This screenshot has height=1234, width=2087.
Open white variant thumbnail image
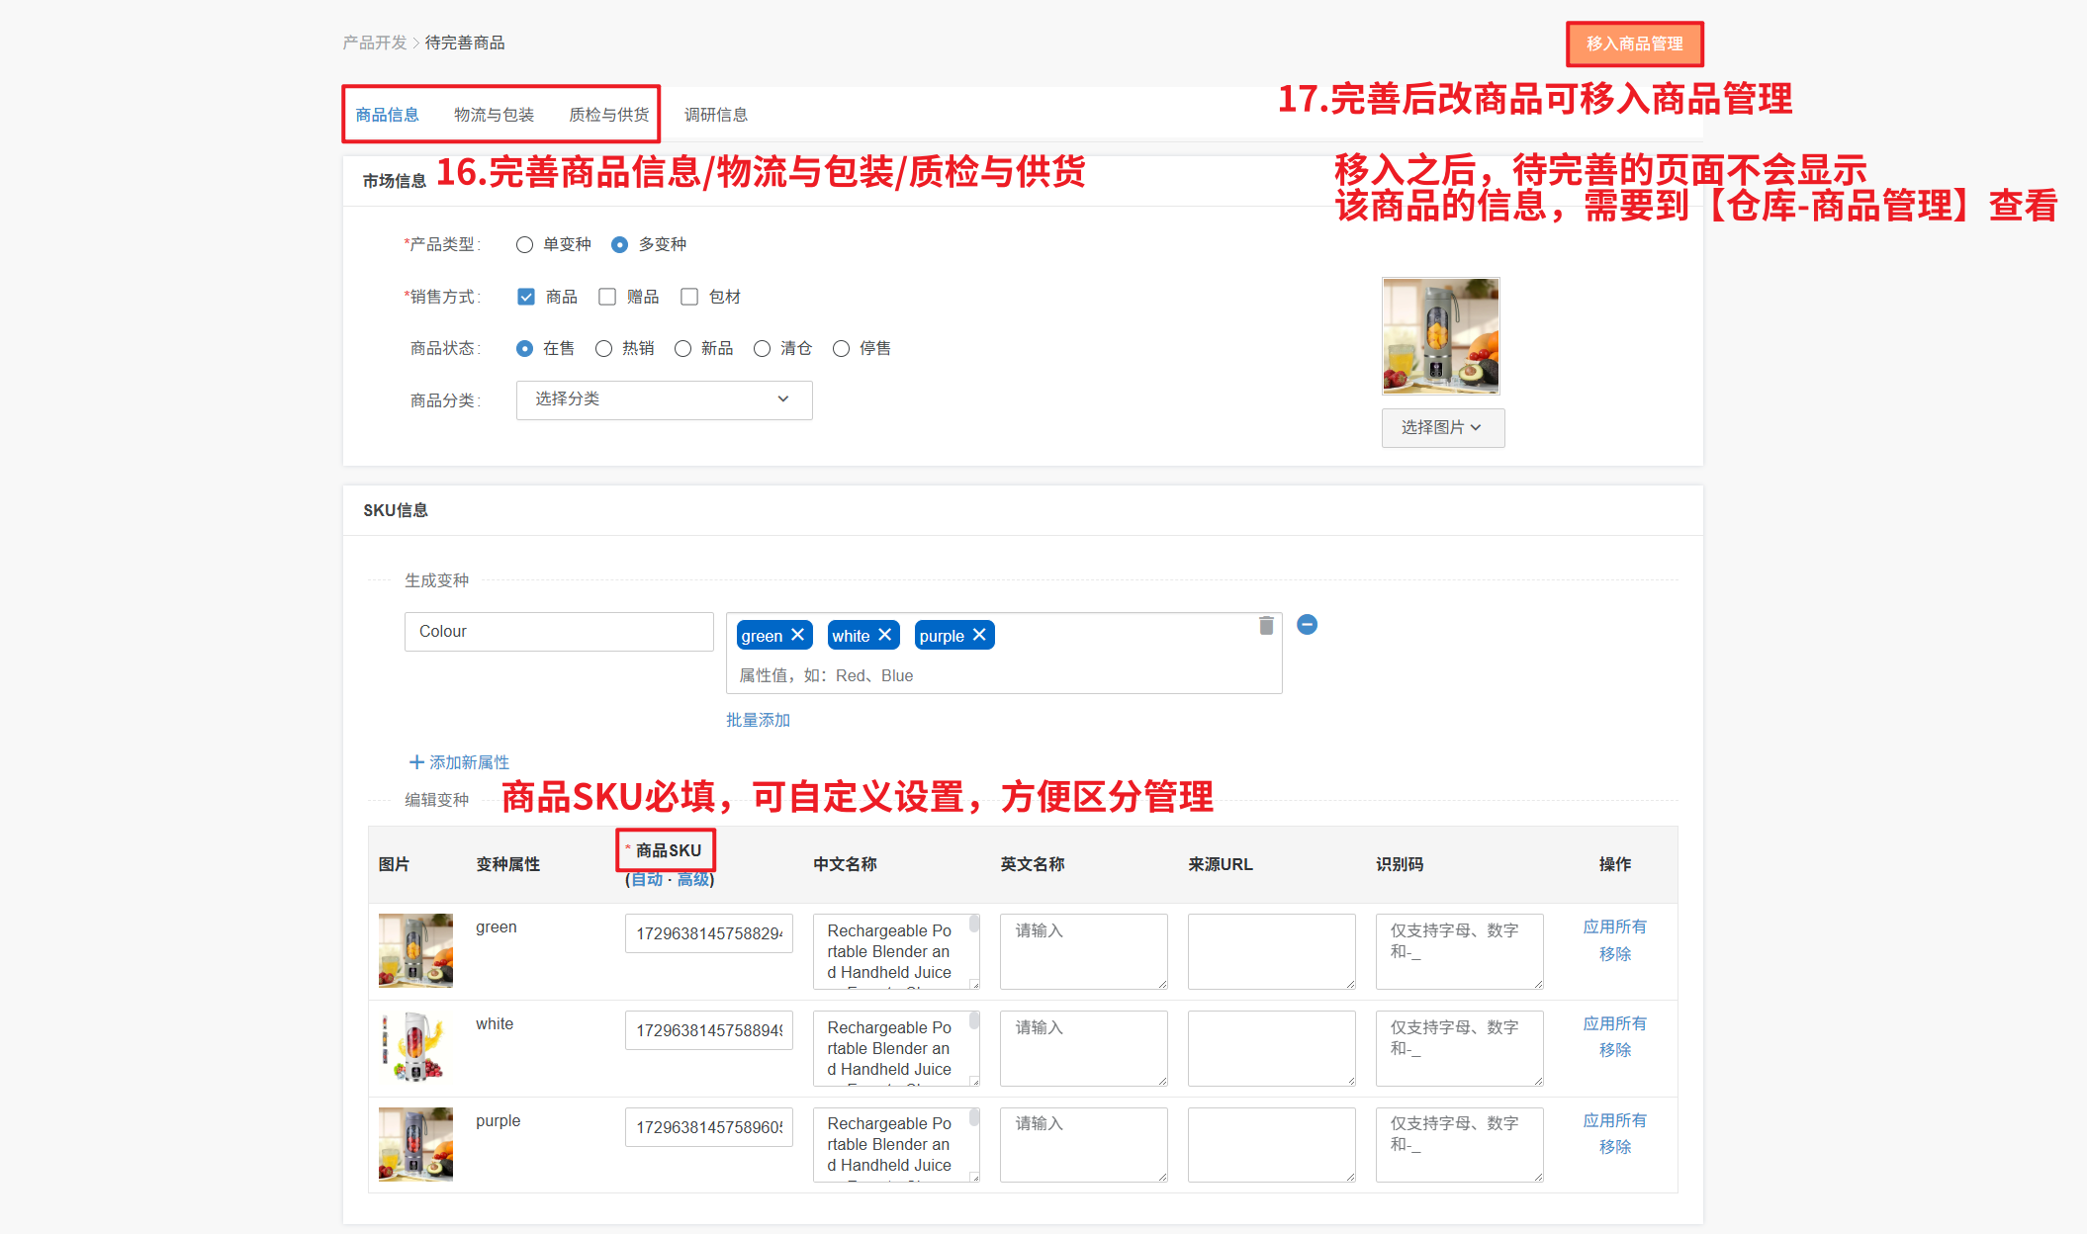coord(415,1047)
